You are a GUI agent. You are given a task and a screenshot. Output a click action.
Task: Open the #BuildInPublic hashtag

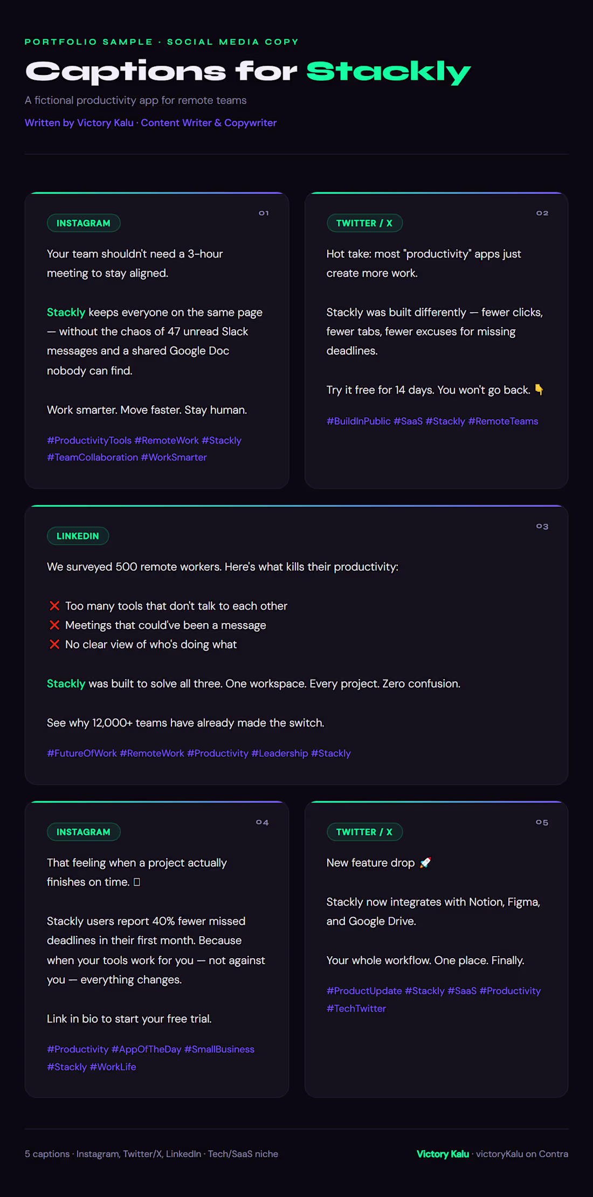pos(358,421)
